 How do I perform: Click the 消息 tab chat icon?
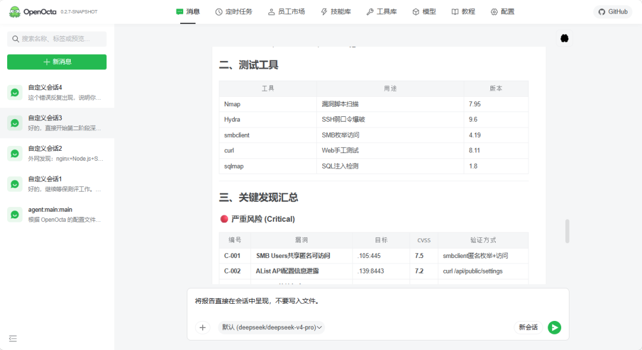(x=180, y=12)
